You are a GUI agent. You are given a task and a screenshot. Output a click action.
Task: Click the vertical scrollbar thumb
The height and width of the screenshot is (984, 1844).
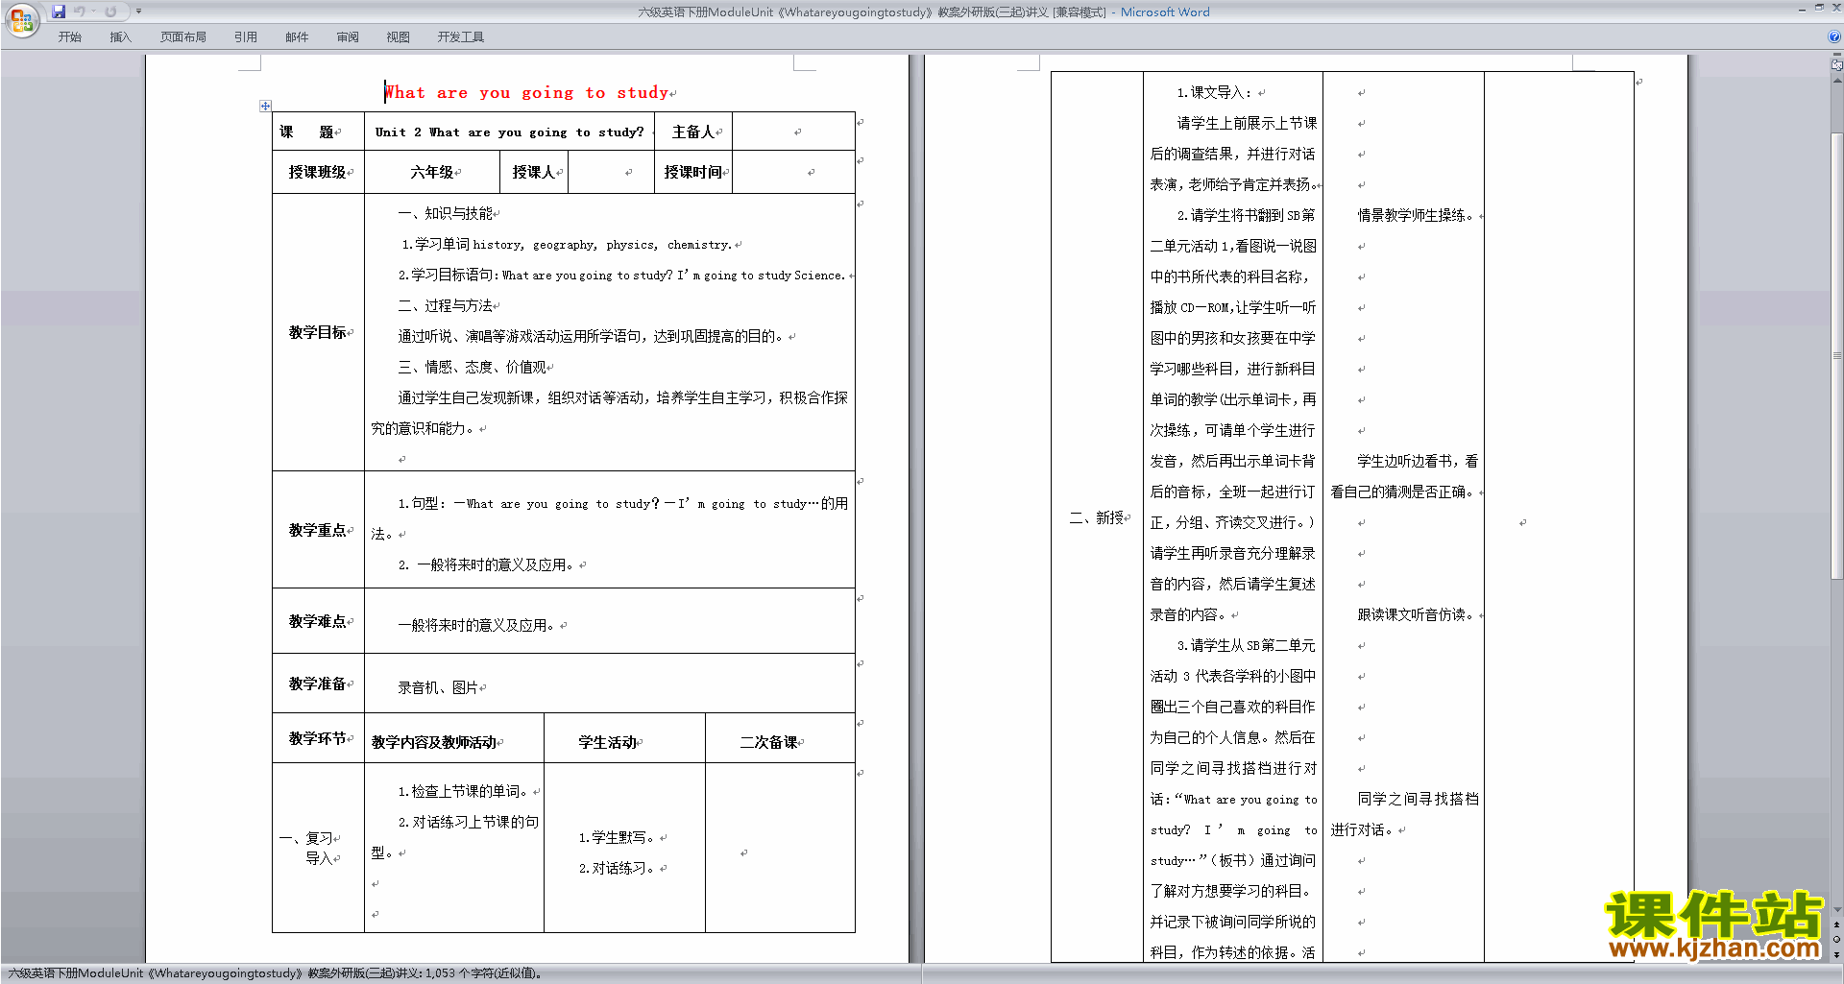pyautogui.click(x=1836, y=355)
